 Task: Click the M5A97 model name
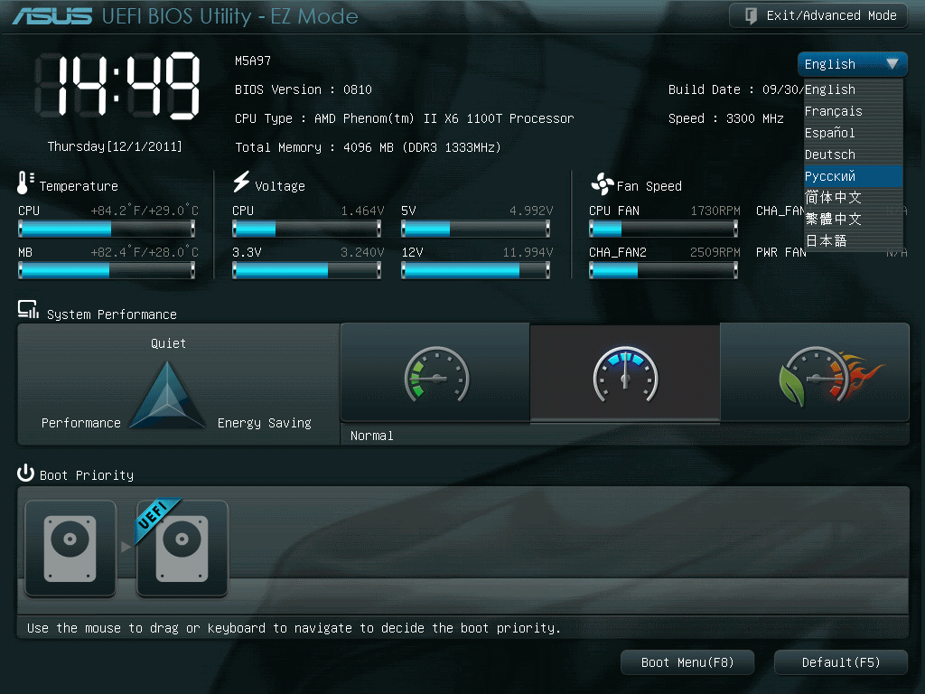pyautogui.click(x=253, y=61)
